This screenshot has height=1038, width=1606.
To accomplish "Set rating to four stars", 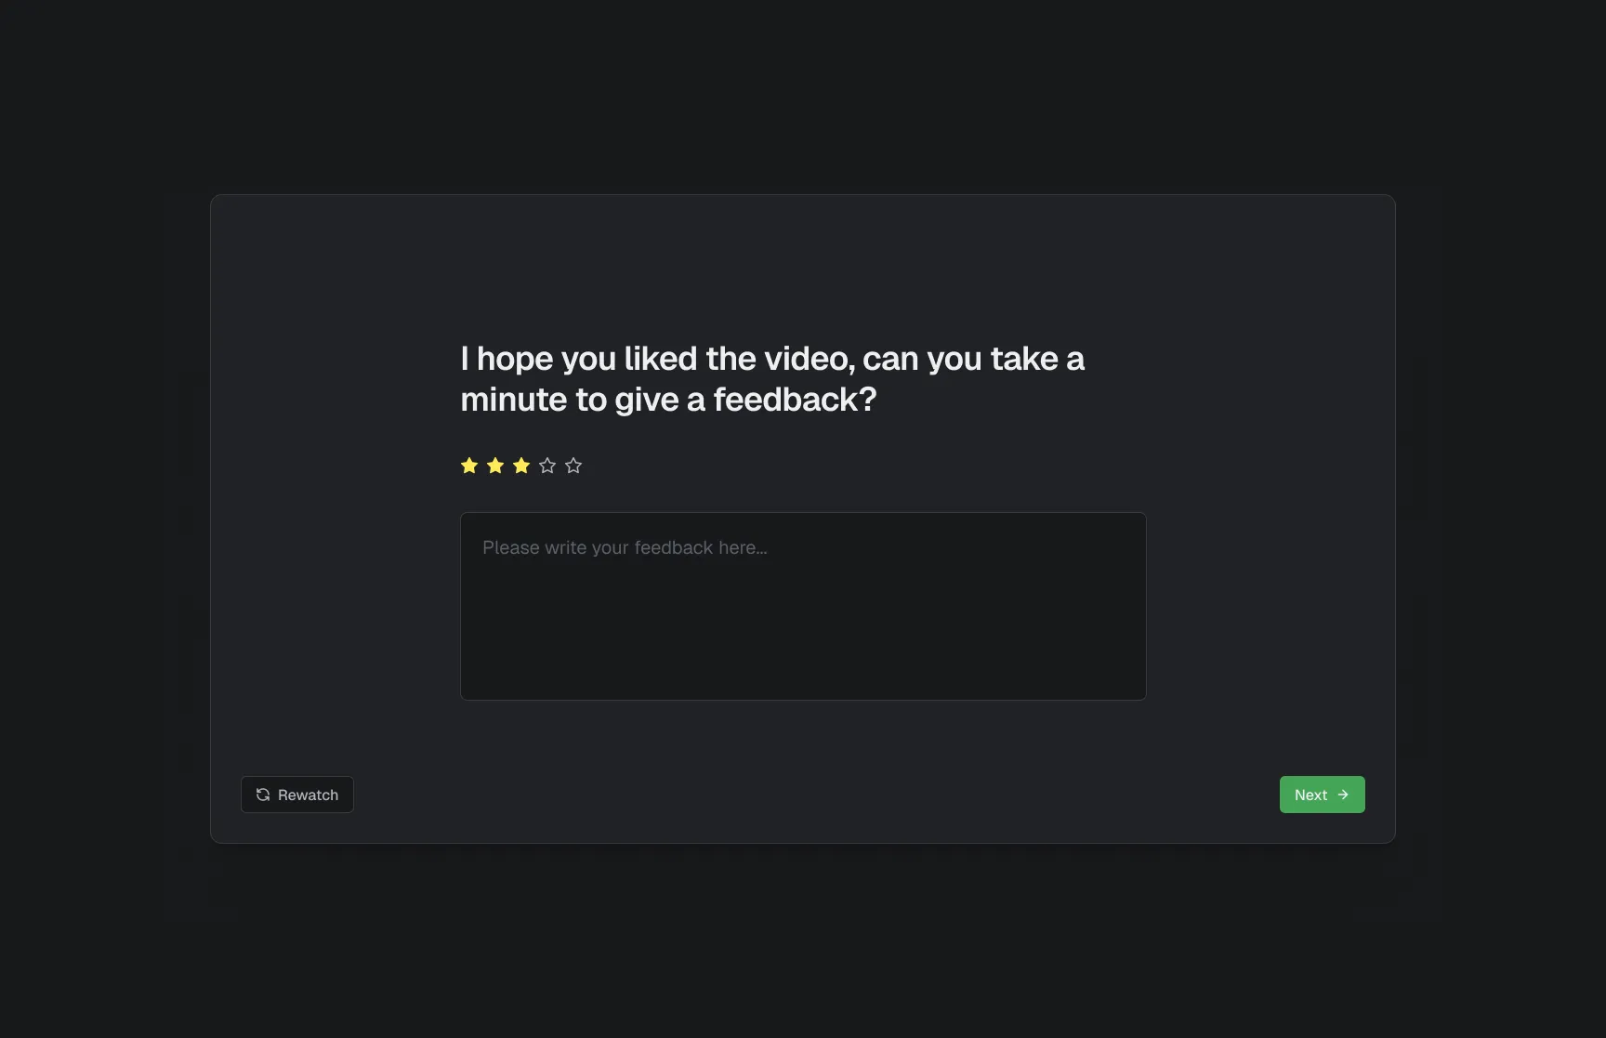I will point(547,466).
